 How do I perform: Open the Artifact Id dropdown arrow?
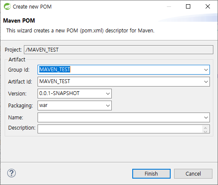pos(206,82)
